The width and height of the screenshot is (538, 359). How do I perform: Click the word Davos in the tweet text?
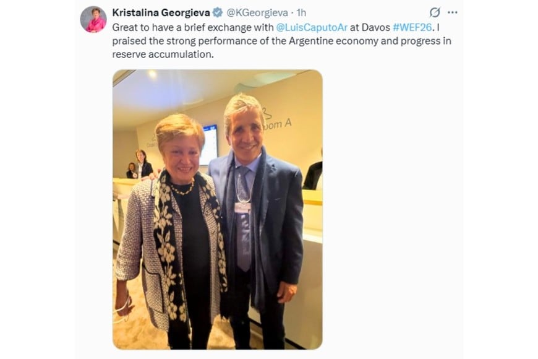point(376,27)
